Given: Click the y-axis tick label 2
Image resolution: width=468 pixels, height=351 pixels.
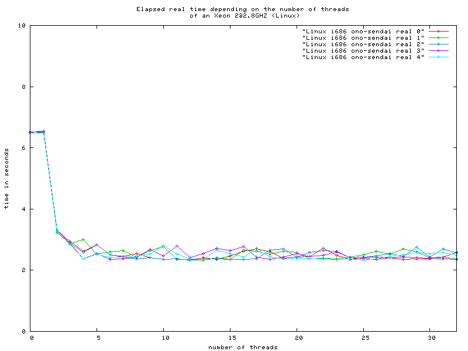Looking at the screenshot, I should (x=23, y=270).
